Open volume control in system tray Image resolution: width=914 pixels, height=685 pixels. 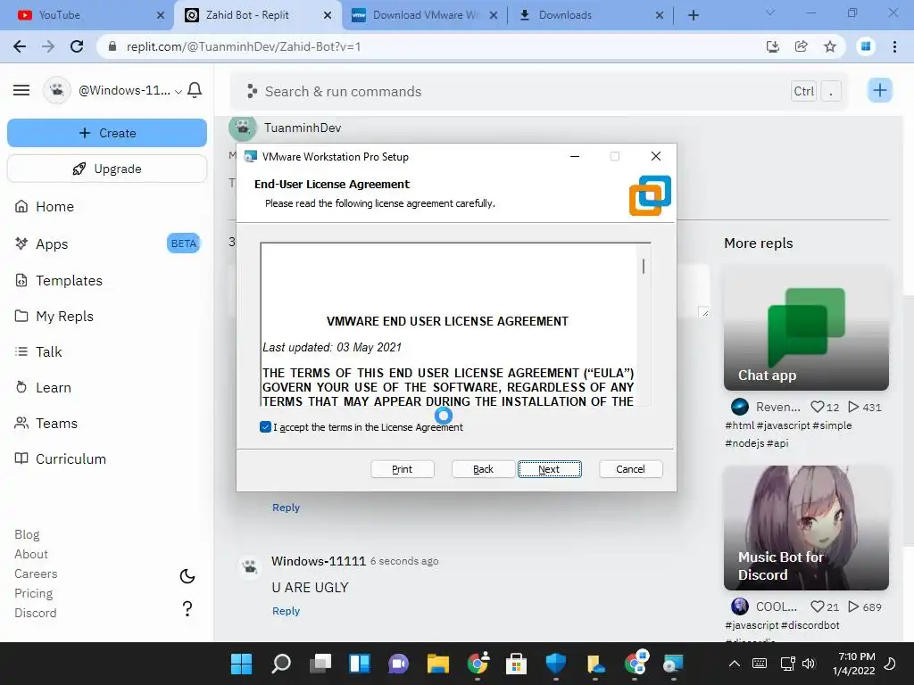pos(809,664)
